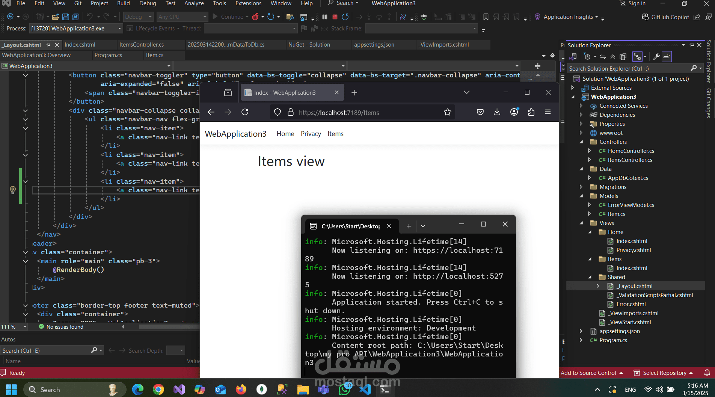Click the WebApplication3 brand link in browser
Viewport: 715px width, 397px height.
[x=235, y=134]
